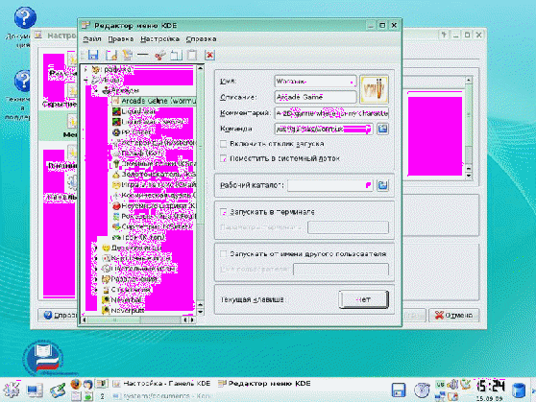Viewport: 536px width, 402px height.
Task: Click the Отмена button in the settings window
Action: click(454, 315)
